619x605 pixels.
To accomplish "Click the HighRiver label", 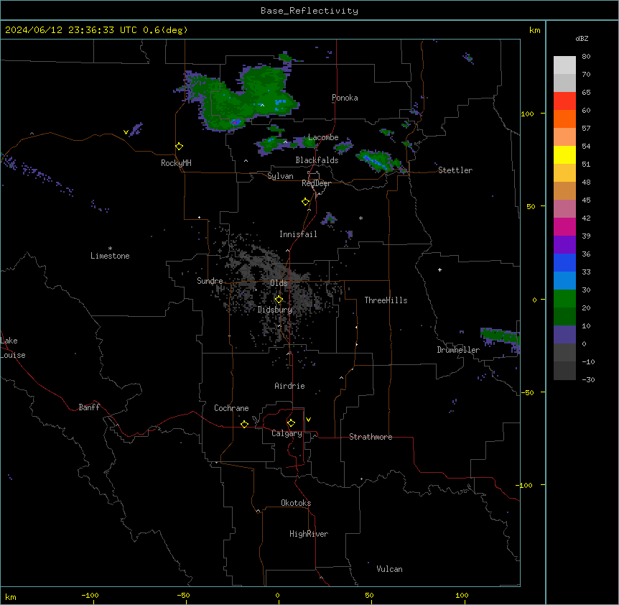I will pos(309,534).
